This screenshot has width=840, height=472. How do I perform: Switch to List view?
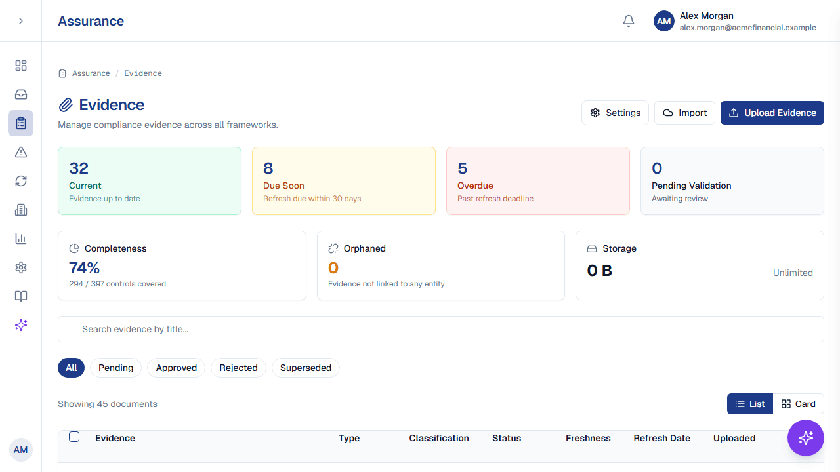750,404
